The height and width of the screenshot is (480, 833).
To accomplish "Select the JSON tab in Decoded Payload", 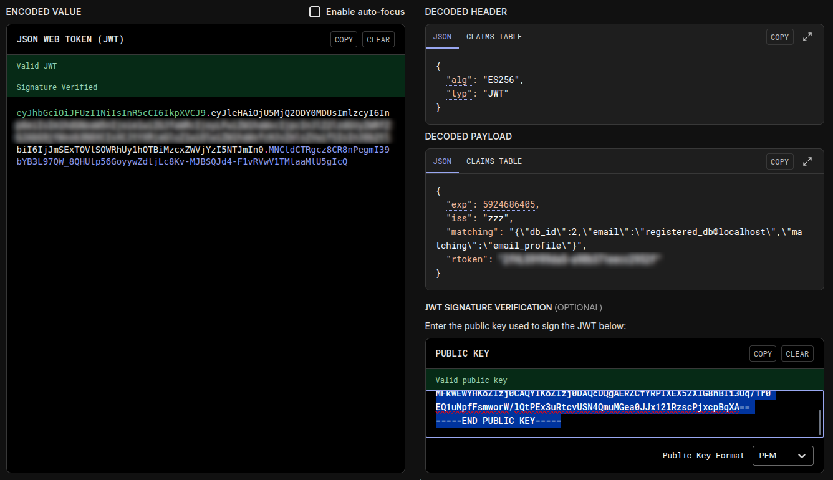I will click(x=442, y=161).
